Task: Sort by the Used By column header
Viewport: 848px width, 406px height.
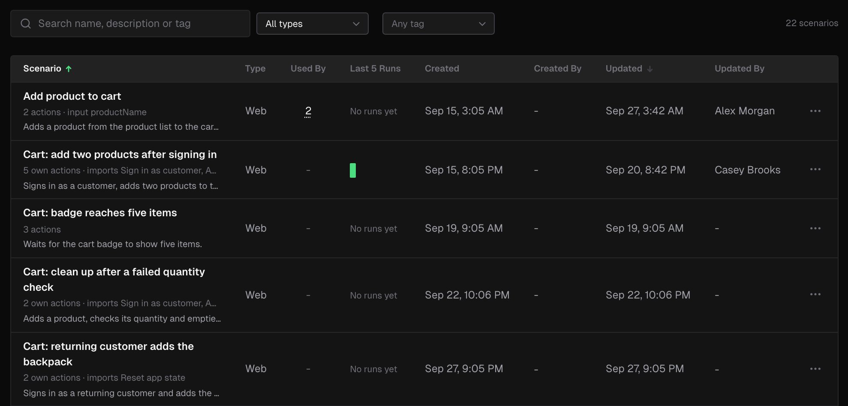Action: pyautogui.click(x=308, y=69)
